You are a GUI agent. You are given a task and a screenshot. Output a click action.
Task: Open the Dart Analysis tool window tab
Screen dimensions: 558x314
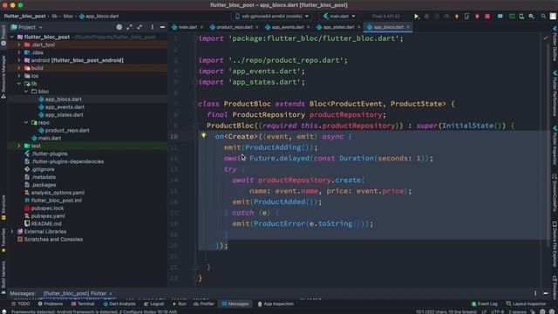point(119,304)
